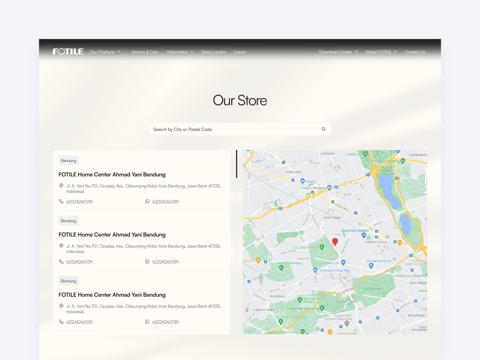Screen dimensions: 480x360
Task: Click the search magnifier icon
Action: click(x=324, y=129)
